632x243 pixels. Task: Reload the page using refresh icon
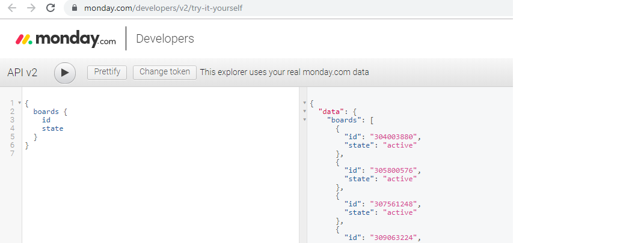(51, 8)
